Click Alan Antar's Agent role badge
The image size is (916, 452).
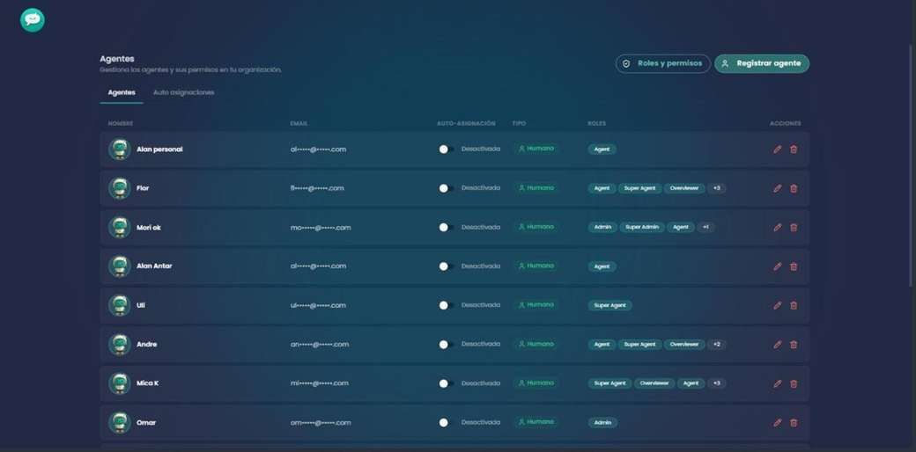pos(602,266)
